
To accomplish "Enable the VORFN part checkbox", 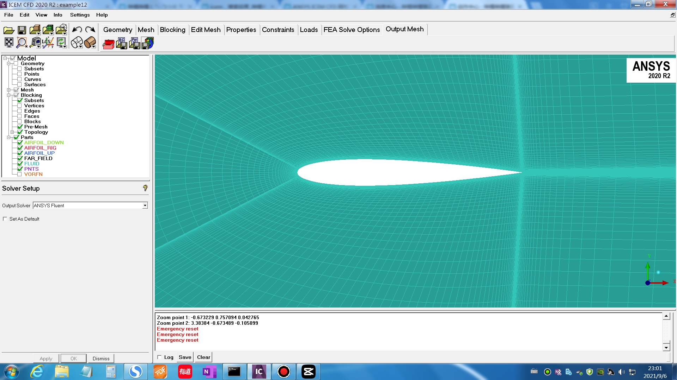I will [x=19, y=174].
